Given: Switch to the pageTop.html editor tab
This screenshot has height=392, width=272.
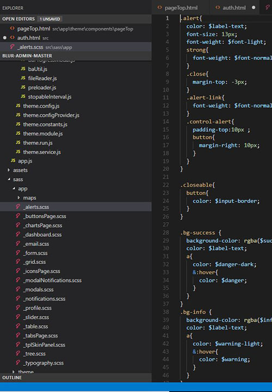Looking at the screenshot, I should 181,8.
